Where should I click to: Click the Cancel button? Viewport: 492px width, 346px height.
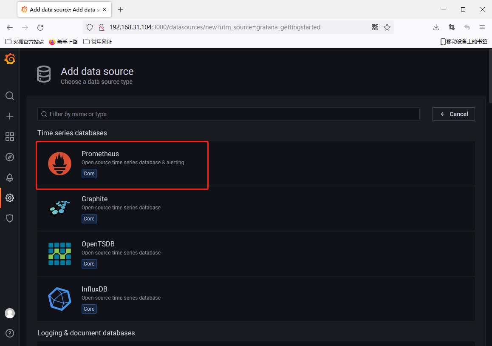tap(453, 114)
